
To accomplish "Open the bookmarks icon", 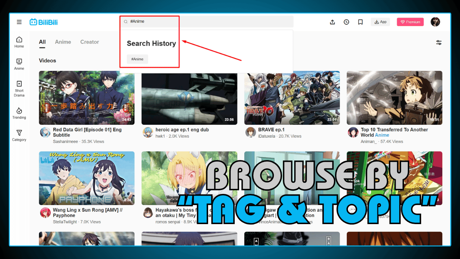I will point(360,22).
